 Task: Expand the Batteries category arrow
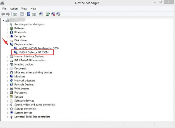coord(8,29)
